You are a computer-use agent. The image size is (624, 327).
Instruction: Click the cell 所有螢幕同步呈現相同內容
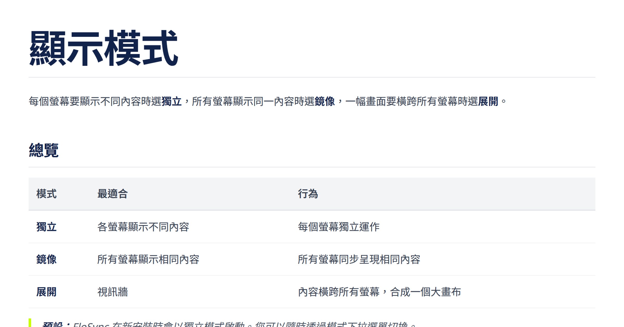click(359, 259)
